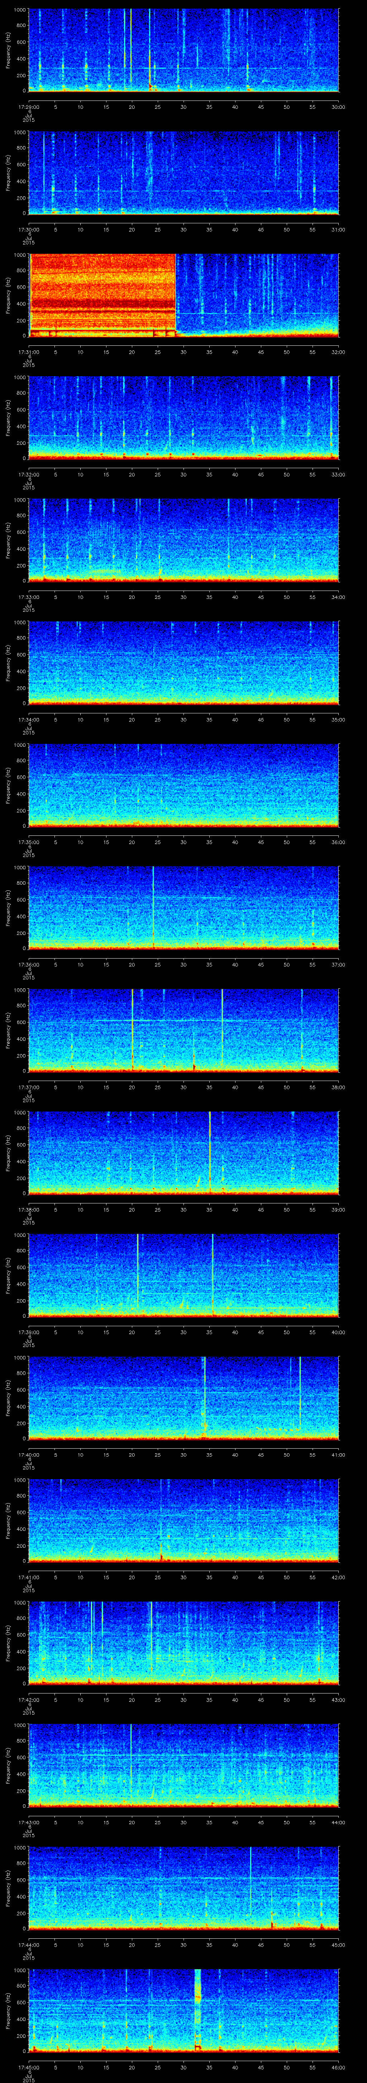
Task: Click the 17:42:00 start time label
Action: coord(28,1700)
